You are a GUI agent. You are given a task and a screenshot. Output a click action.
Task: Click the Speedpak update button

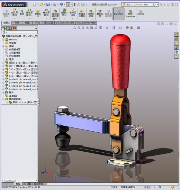click(x=130, y=13)
